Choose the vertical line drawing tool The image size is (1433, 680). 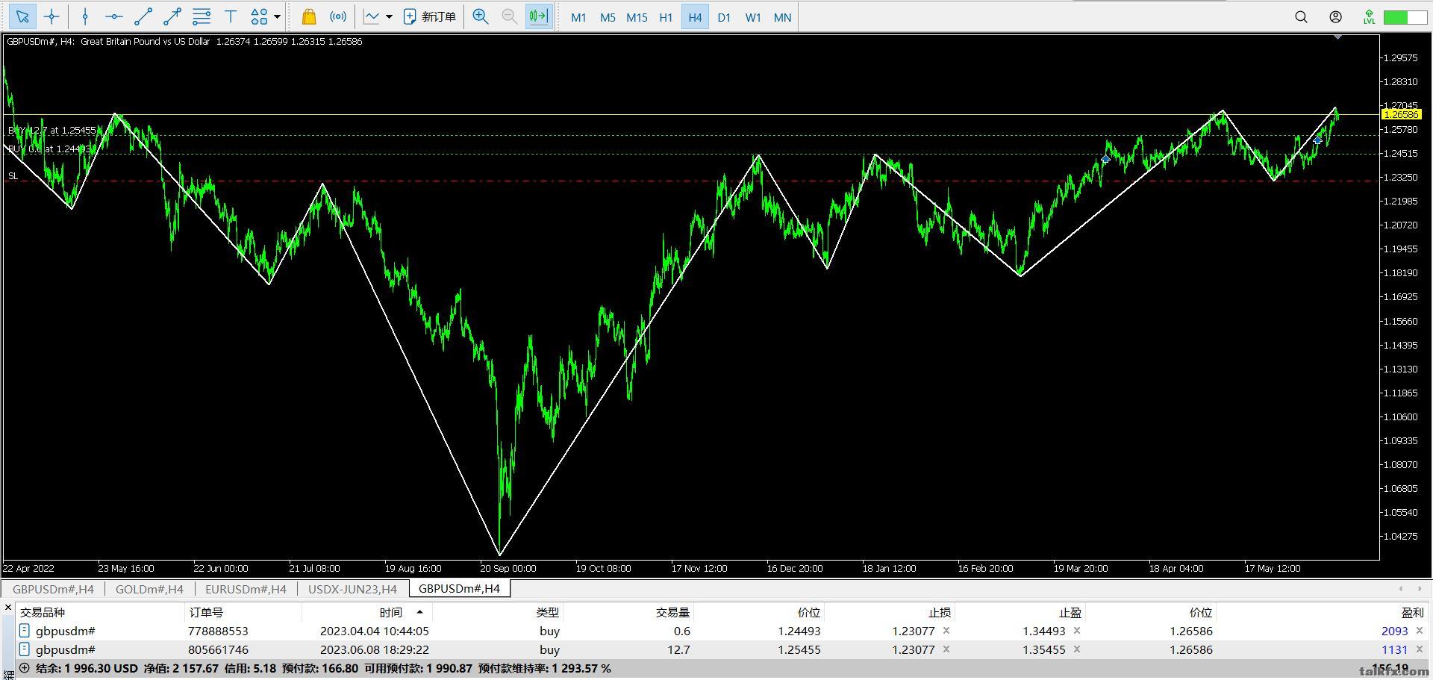pyautogui.click(x=85, y=16)
